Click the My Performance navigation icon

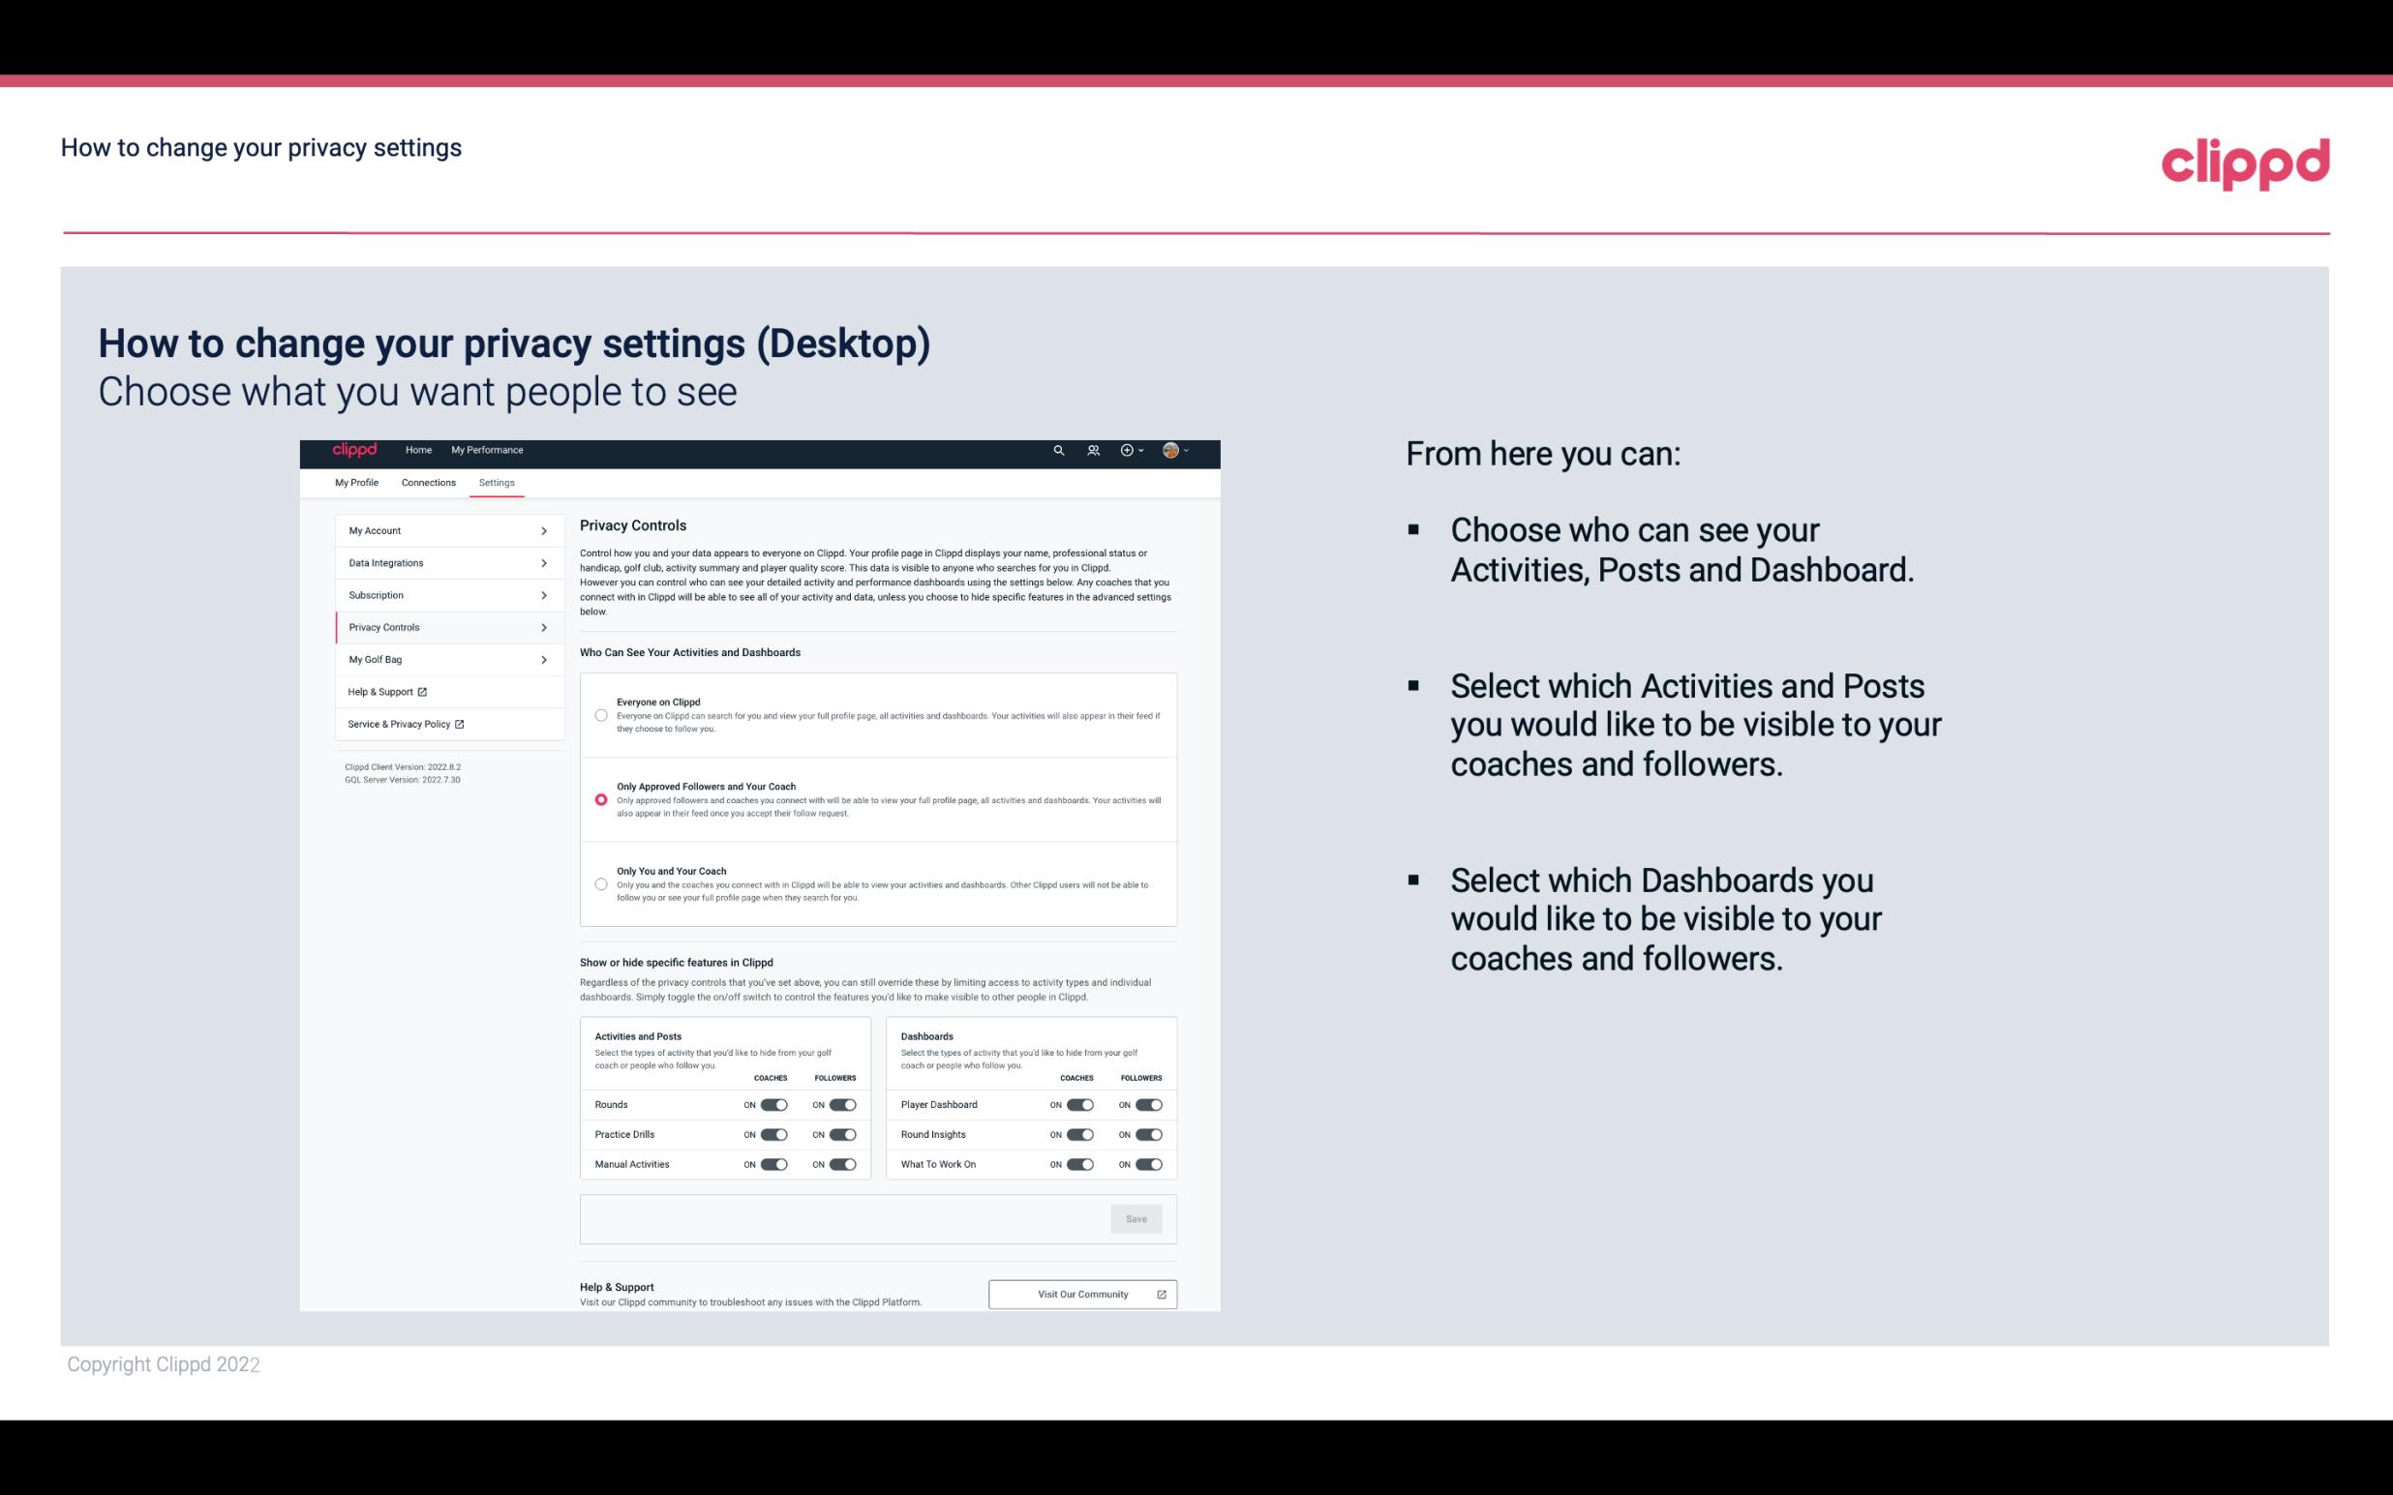tap(488, 450)
